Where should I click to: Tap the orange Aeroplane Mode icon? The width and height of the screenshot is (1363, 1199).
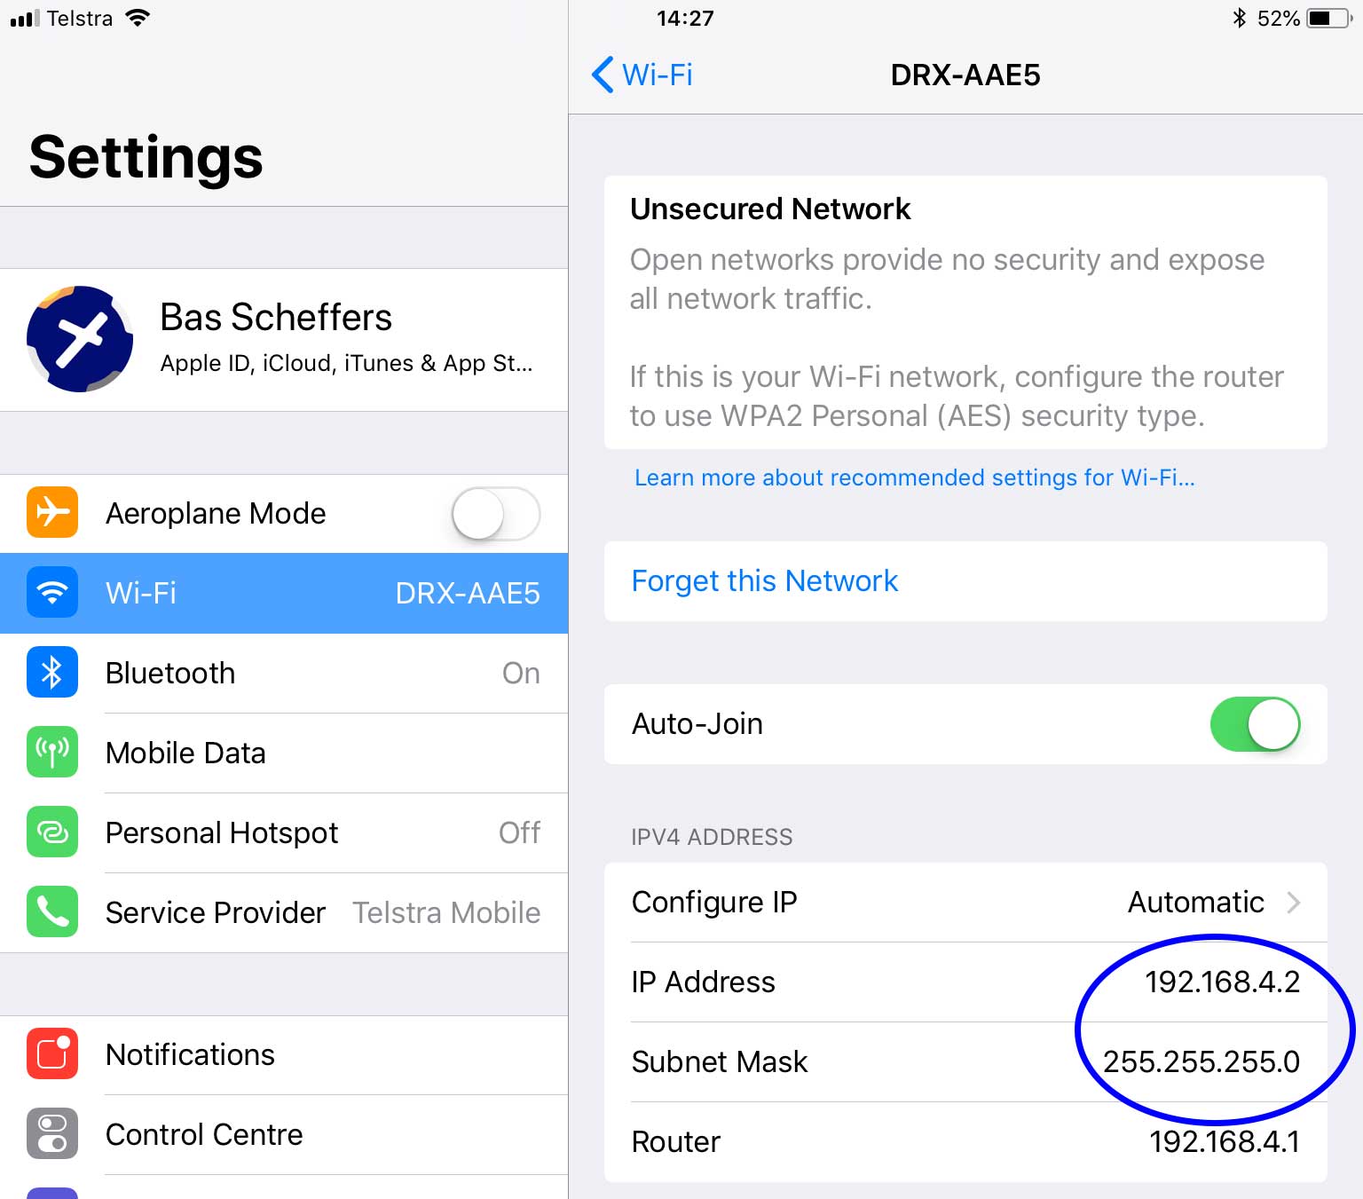[52, 512]
